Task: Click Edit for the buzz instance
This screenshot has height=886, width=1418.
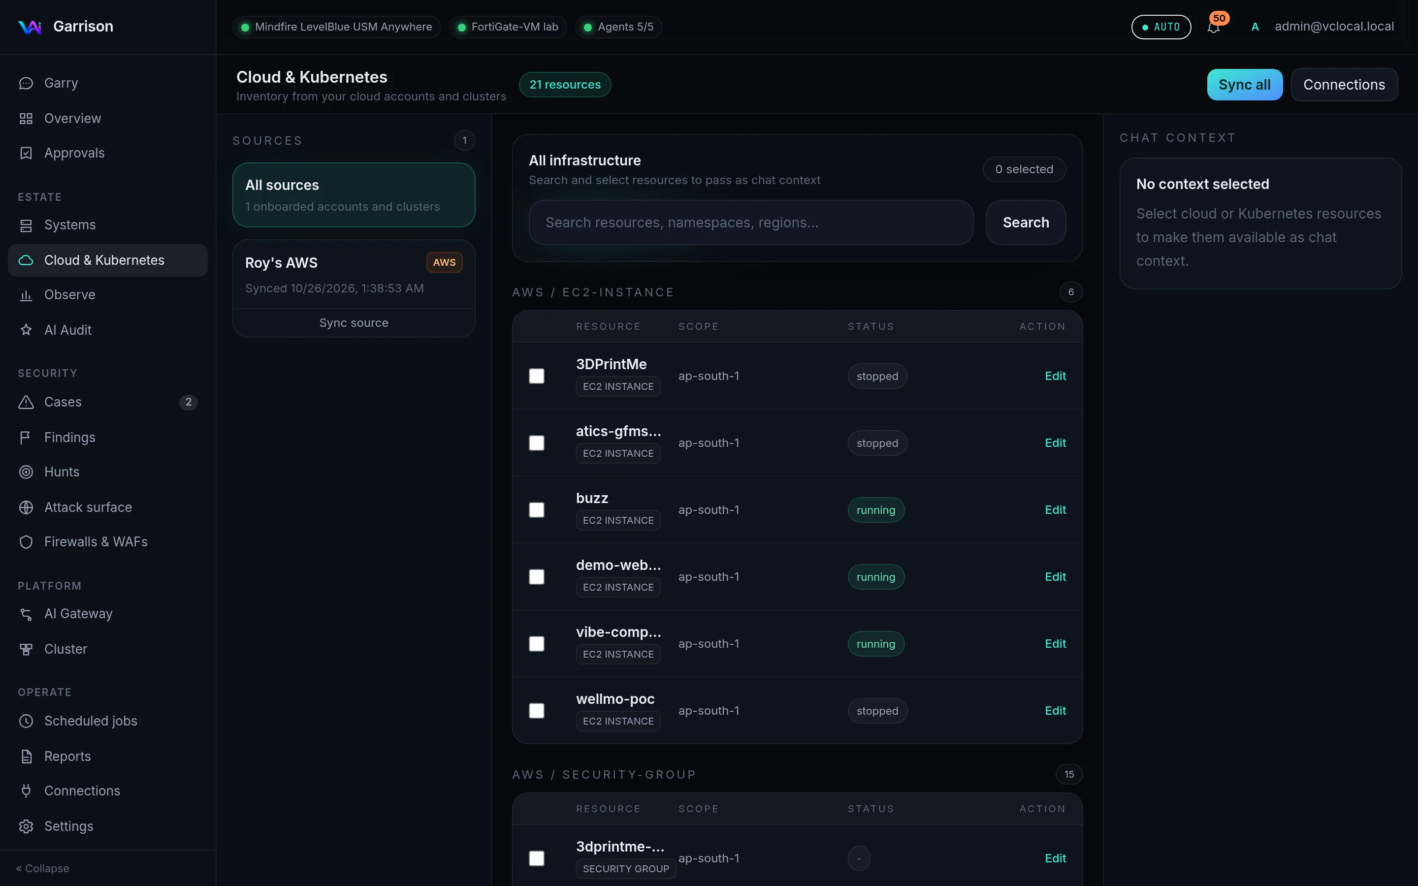Action: click(1055, 510)
